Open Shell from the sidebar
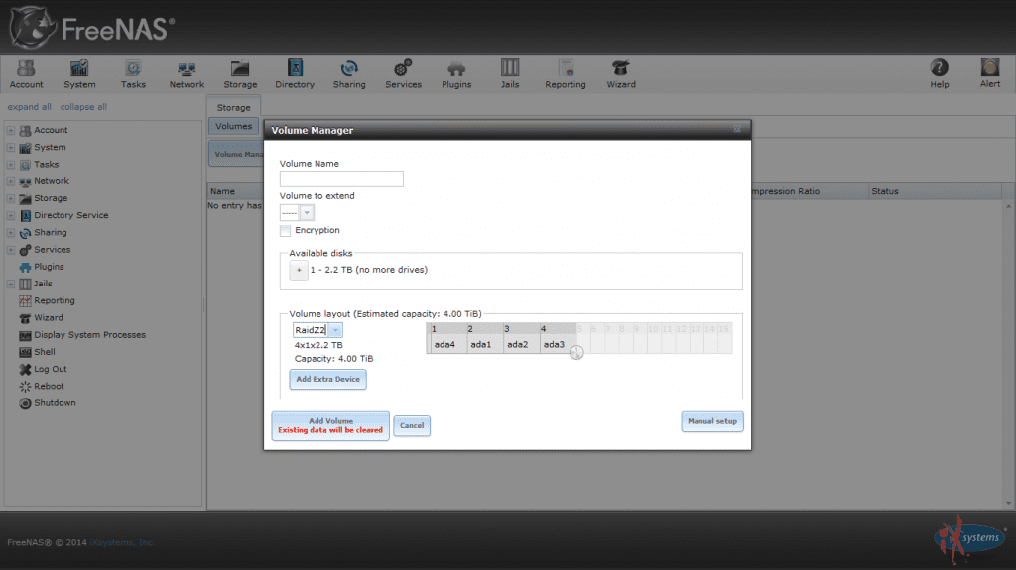 tap(44, 352)
